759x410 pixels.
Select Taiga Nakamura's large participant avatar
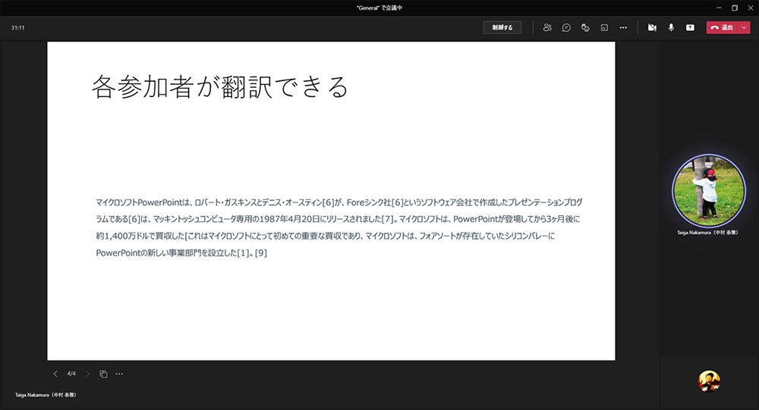point(709,190)
